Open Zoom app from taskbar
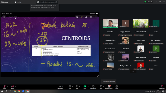The image size is (166, 93). [x=23, y=91]
